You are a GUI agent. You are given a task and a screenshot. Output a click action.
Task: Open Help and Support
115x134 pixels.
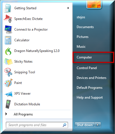(x=90, y=97)
